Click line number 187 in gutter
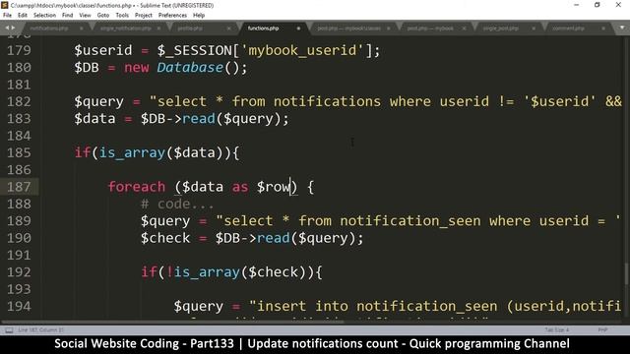Image resolution: width=630 pixels, height=354 pixels. [x=19, y=187]
